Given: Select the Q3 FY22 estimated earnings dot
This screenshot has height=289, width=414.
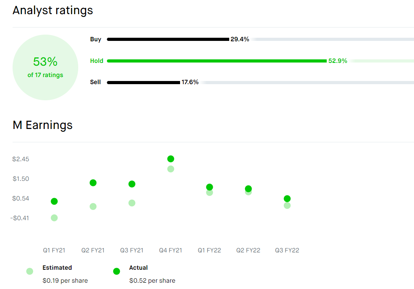Looking at the screenshot, I should [x=287, y=206].
